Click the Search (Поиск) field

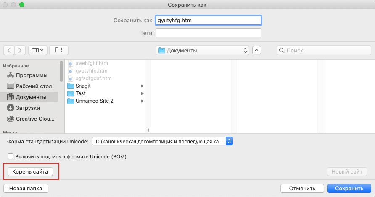(x=322, y=50)
